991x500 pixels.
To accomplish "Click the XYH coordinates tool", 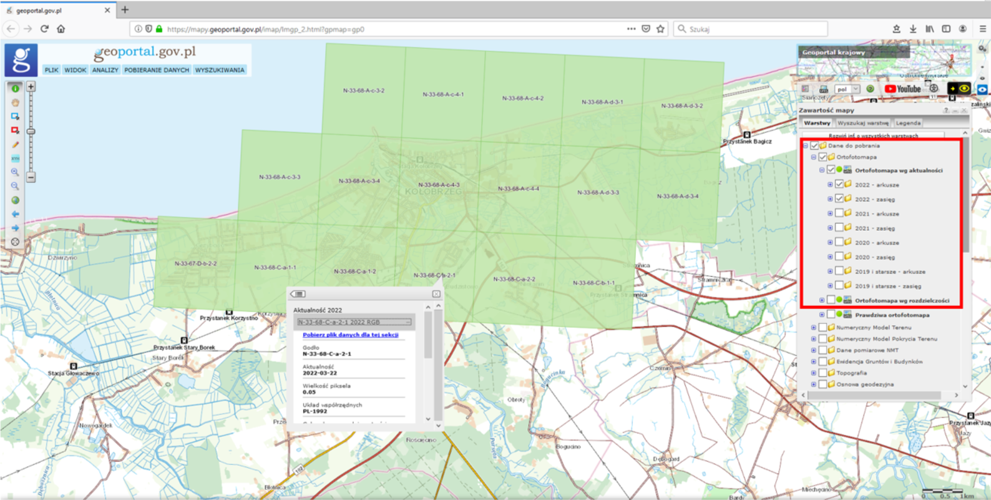I will (x=15, y=159).
